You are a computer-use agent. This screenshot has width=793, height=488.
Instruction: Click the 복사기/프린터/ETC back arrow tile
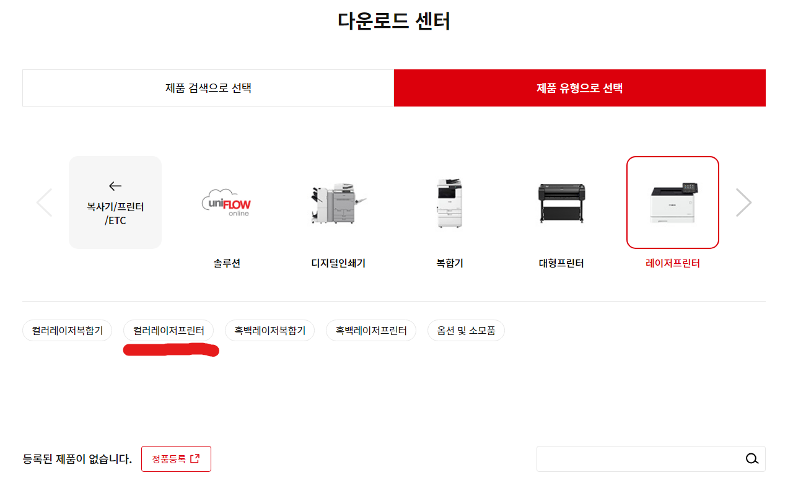coord(115,202)
